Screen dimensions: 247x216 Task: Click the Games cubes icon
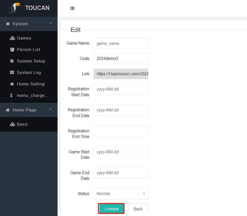coord(12,38)
